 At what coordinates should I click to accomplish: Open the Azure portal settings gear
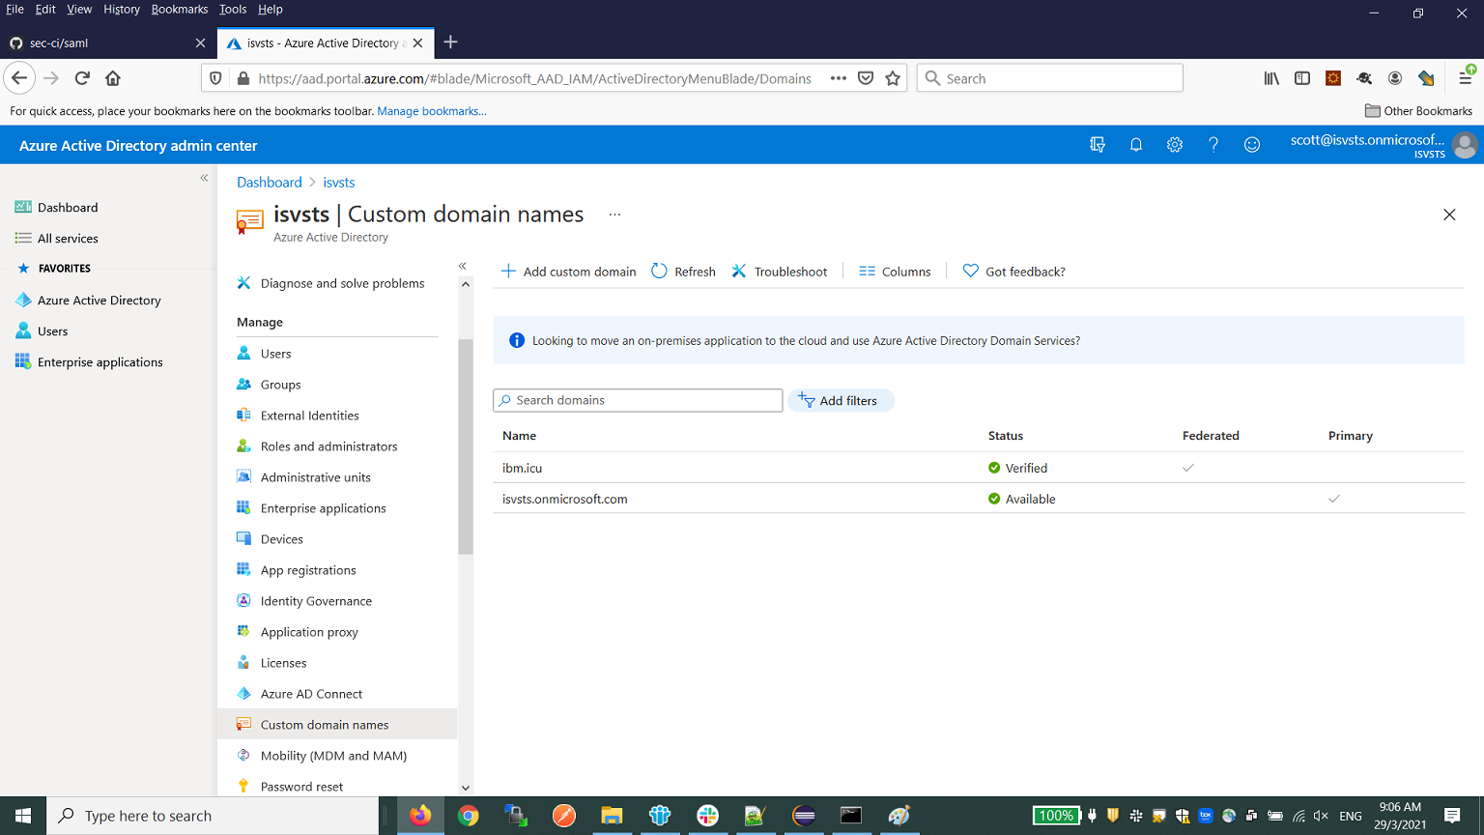[1174, 144]
